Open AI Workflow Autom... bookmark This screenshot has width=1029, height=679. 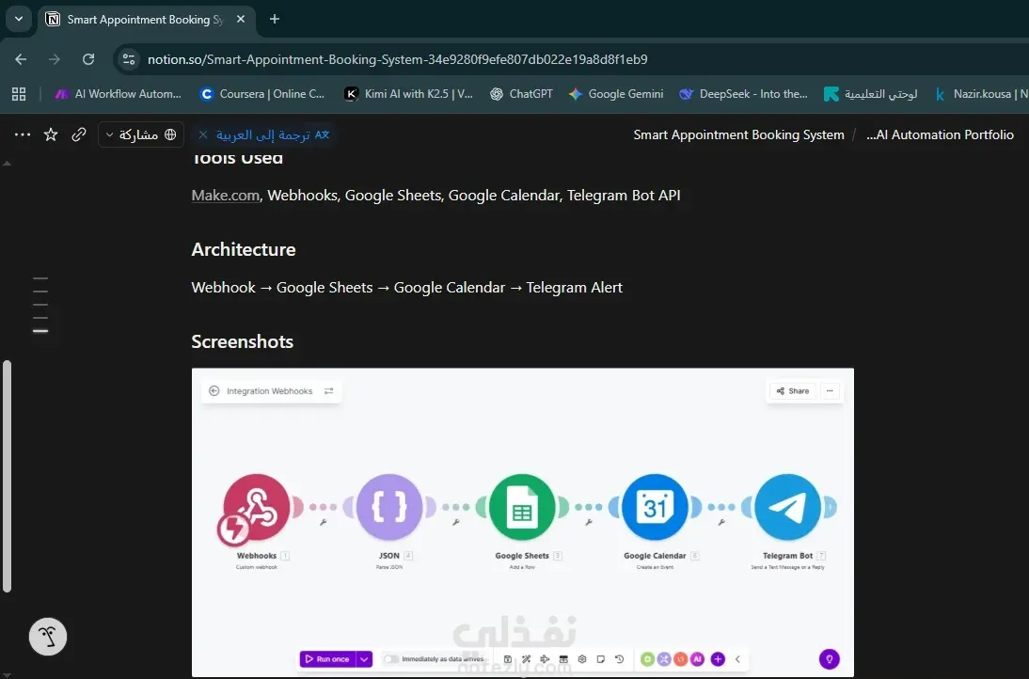point(119,94)
